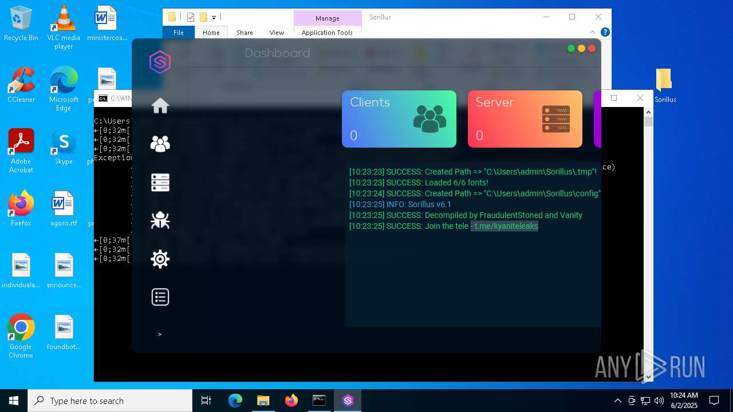Open Adobe Acrobat desktop icon

click(21, 151)
